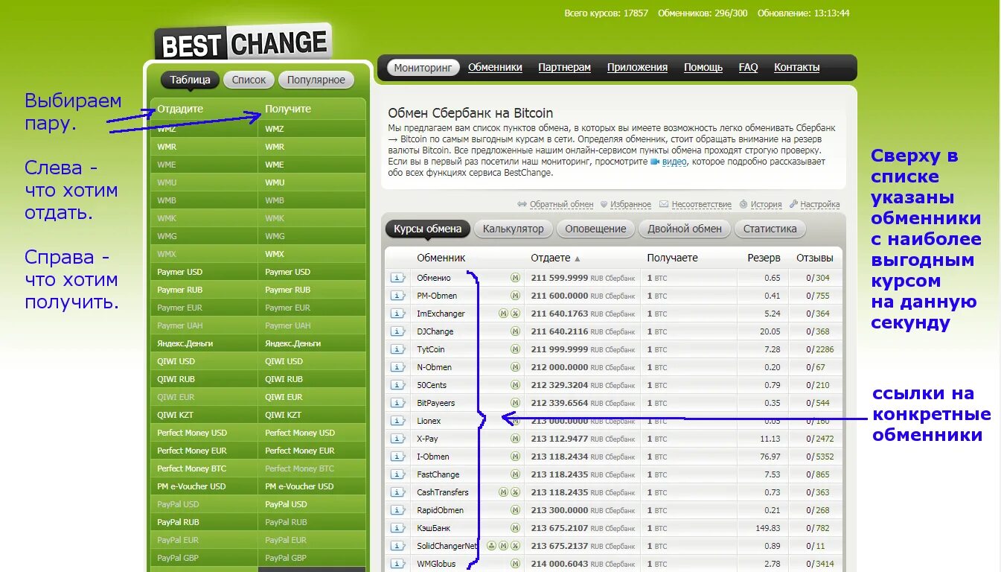Image resolution: width=1001 pixels, height=572 pixels.
Task: Click Настройка link
Action: [819, 204]
